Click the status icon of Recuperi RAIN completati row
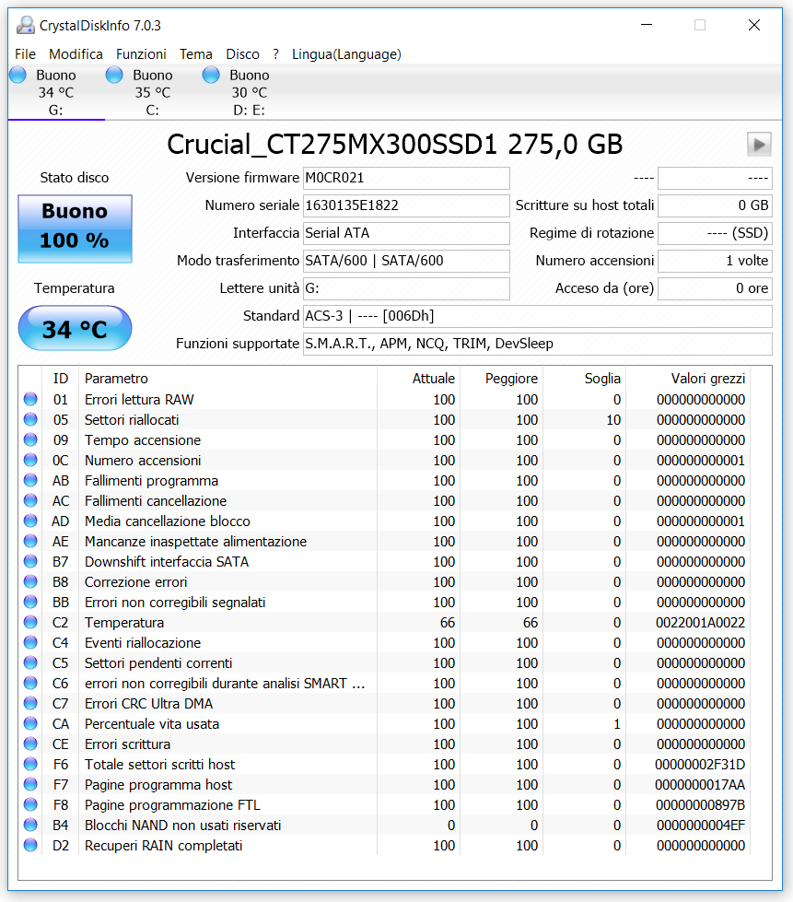 pyautogui.click(x=30, y=846)
